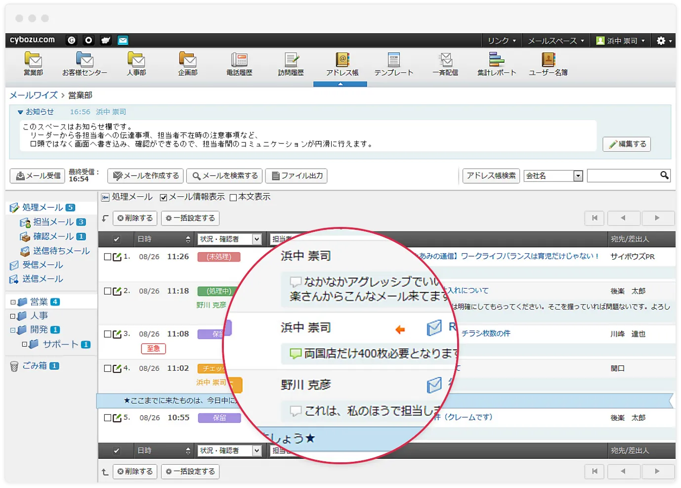
Task: Open 集計レポート report icon
Action: (497, 60)
